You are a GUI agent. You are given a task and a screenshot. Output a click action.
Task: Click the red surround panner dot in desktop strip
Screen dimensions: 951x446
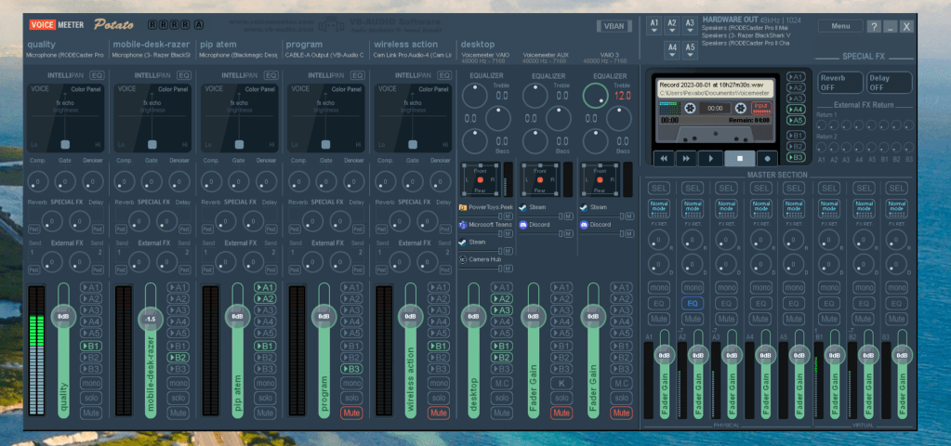click(481, 180)
